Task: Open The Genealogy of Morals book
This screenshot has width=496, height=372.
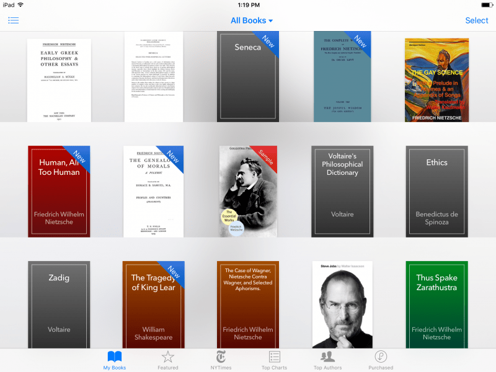Action: click(x=153, y=192)
